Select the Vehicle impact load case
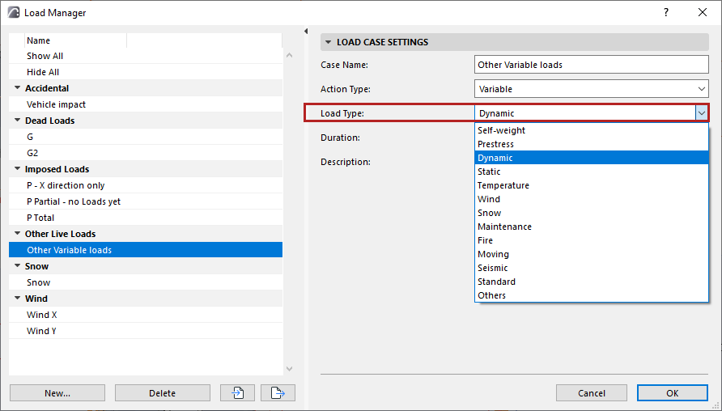The width and height of the screenshot is (722, 411). point(56,104)
